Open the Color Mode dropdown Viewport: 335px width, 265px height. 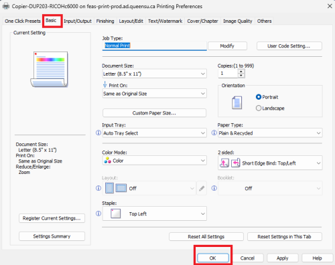coord(154,161)
